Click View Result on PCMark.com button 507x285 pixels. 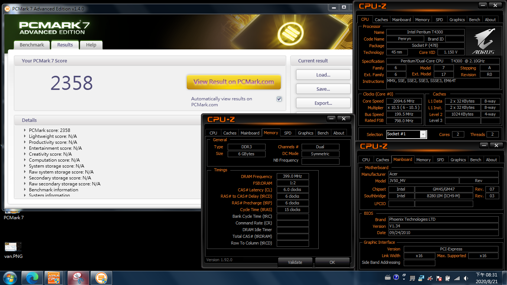(x=234, y=82)
